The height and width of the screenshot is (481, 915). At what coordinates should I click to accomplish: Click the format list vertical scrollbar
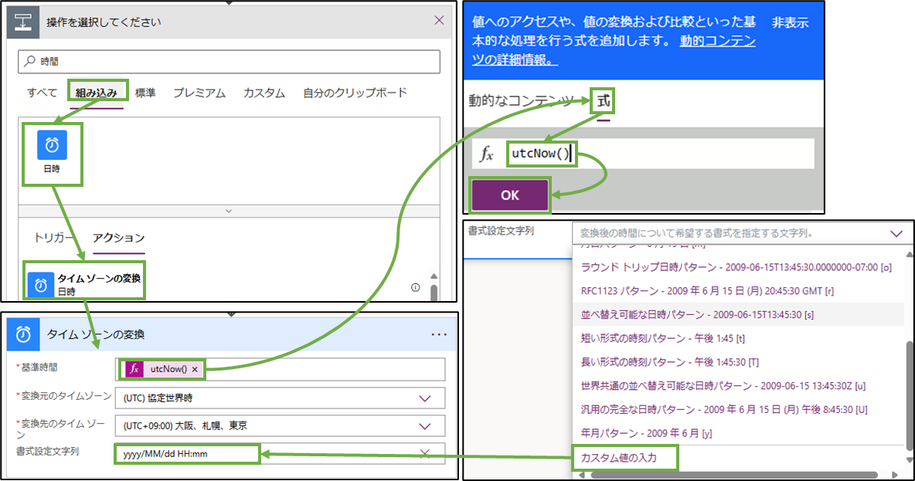[x=910, y=397]
